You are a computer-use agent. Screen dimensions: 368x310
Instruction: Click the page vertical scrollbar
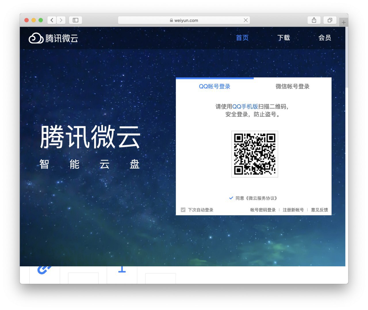coord(347,57)
